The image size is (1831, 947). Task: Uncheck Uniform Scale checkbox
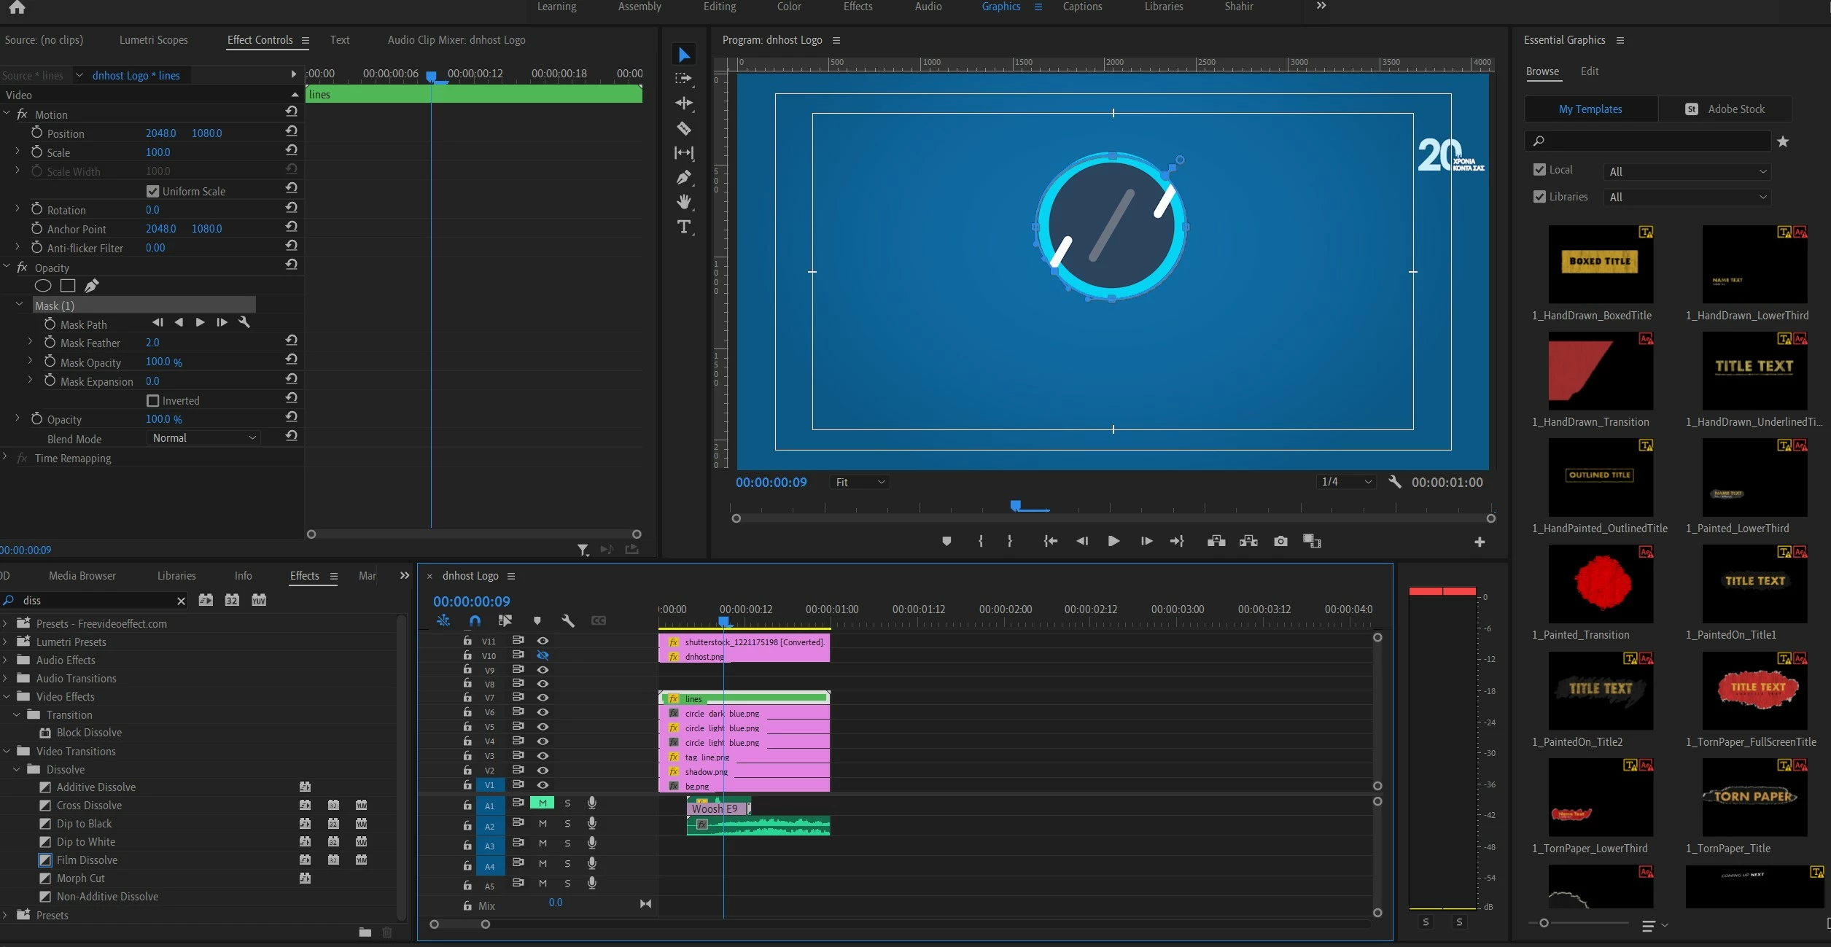152,191
